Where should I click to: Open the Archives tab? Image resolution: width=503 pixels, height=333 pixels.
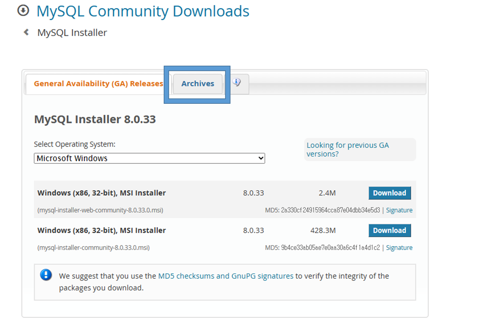click(198, 84)
